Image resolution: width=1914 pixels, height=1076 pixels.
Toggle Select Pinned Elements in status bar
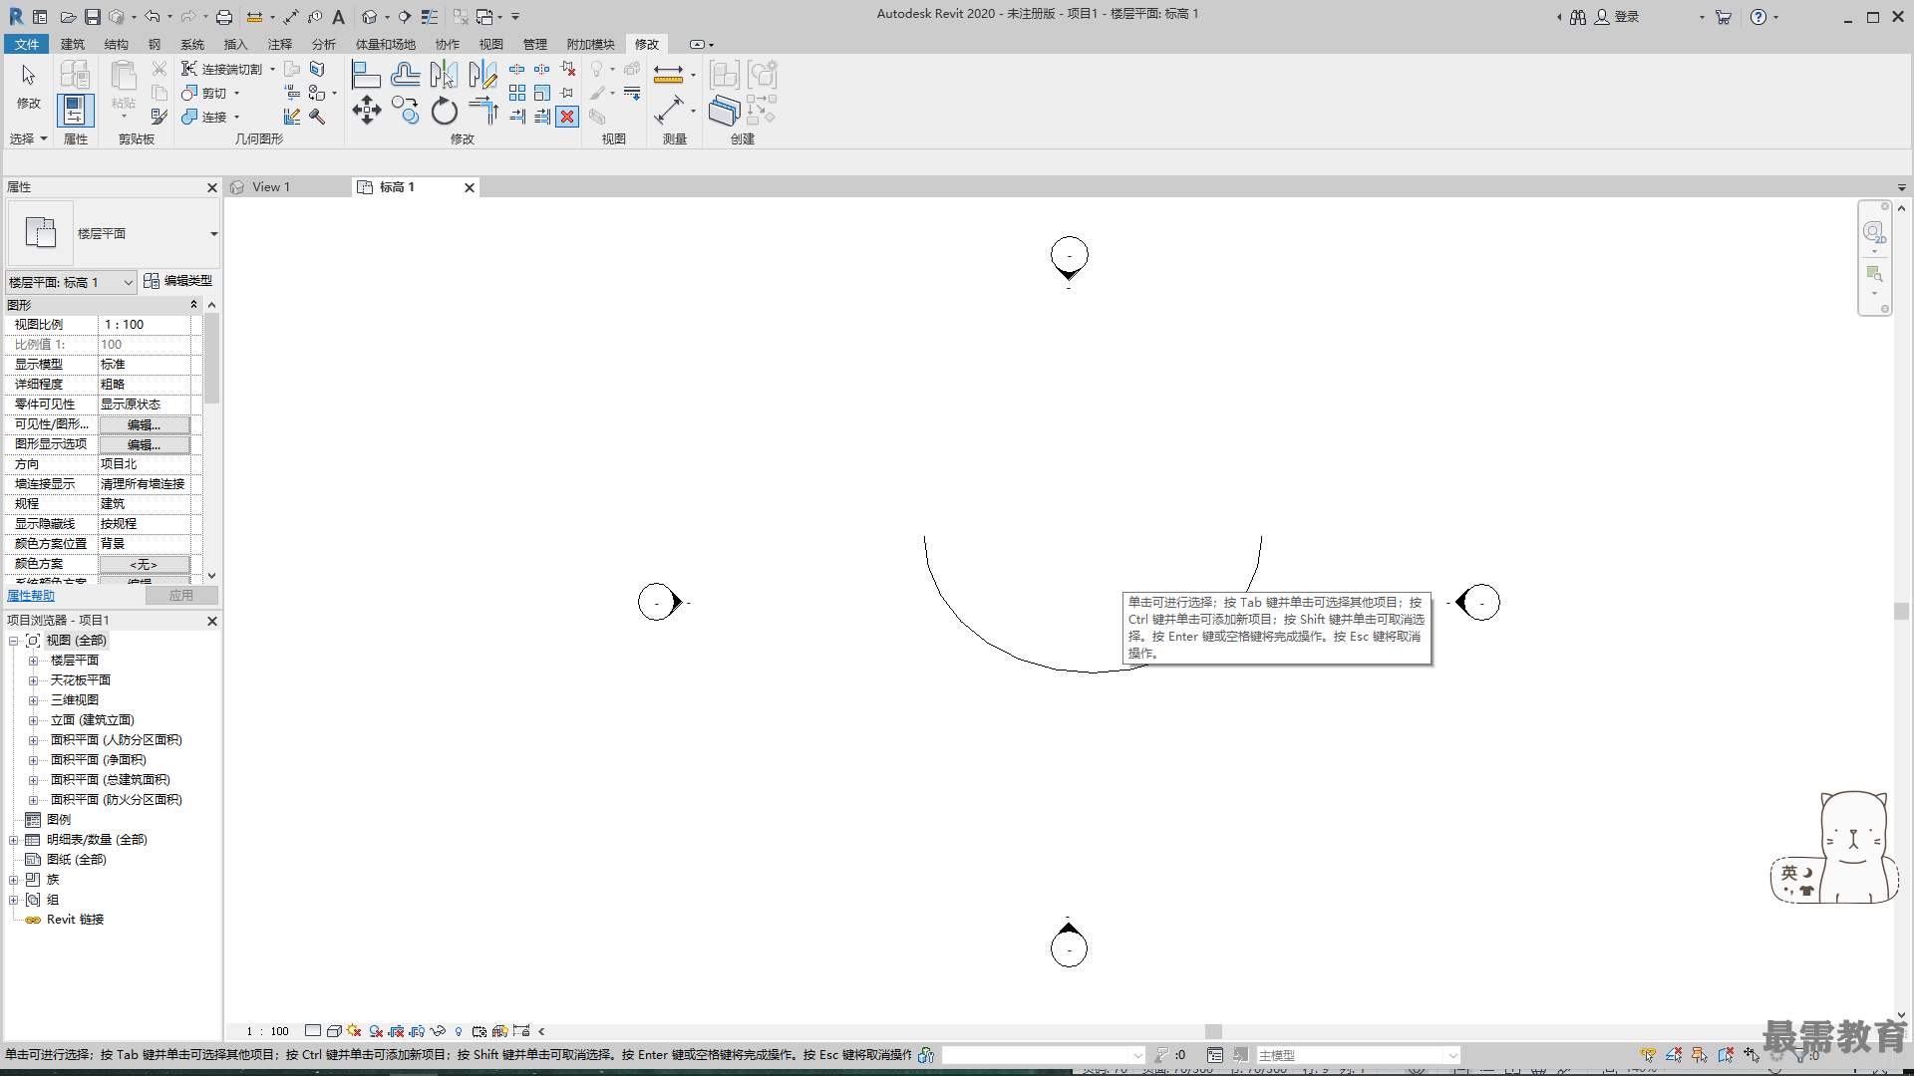pos(1700,1055)
